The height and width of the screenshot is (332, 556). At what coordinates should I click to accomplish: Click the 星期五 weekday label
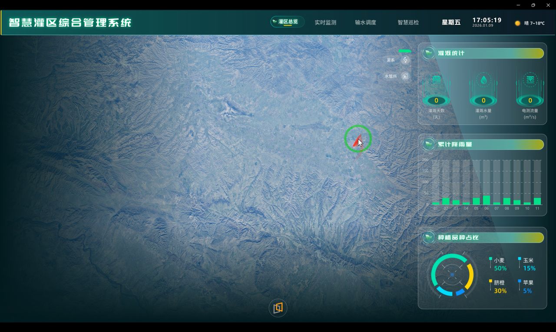pos(451,22)
